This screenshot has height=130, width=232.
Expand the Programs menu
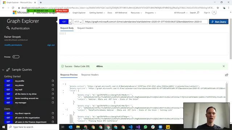(150, 13)
